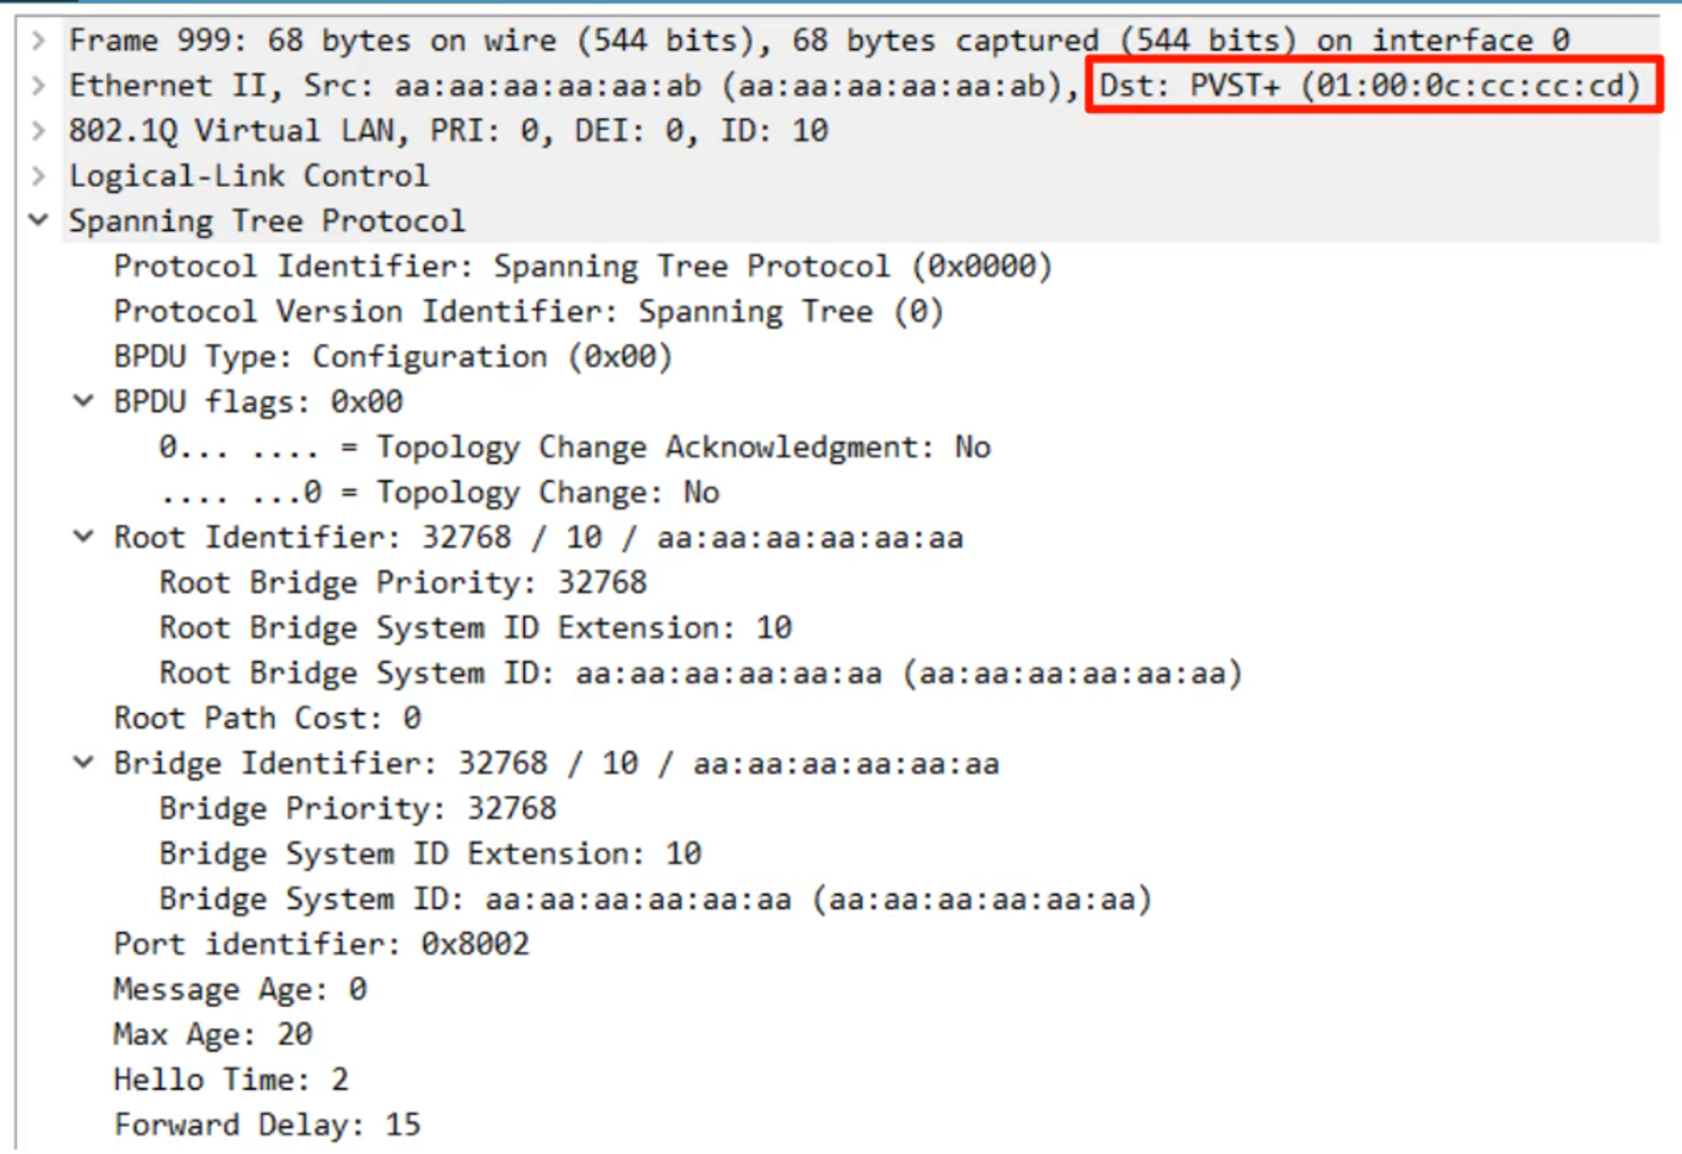Expand the Ethernet II section
Image resolution: width=1682 pixels, height=1154 pixels.
click(38, 86)
